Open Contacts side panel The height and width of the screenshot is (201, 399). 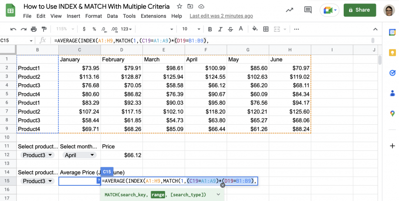(x=392, y=93)
